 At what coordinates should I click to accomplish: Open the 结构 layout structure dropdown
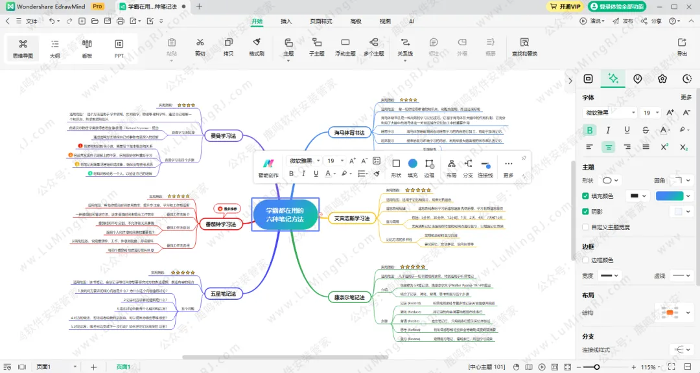coord(673,313)
